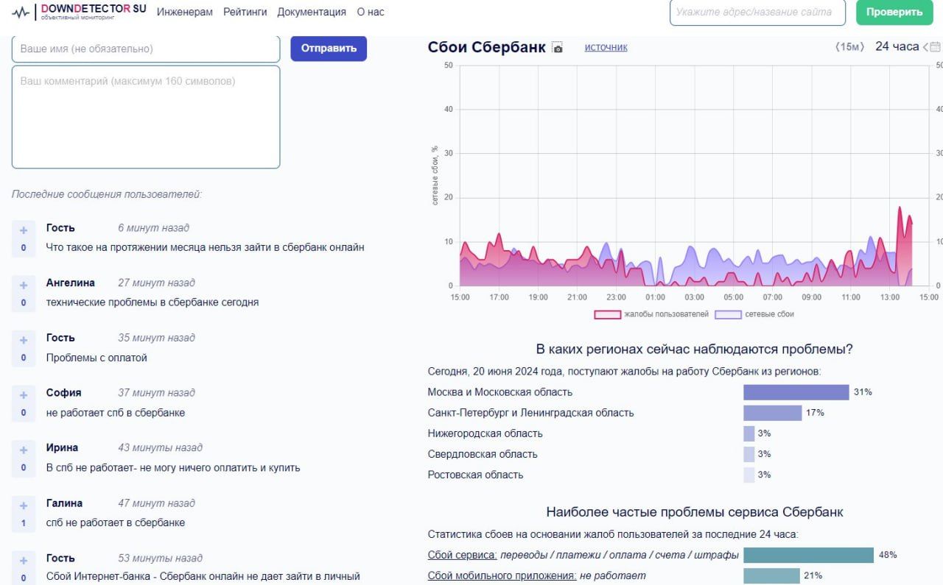
Task: Click the Downdetector SU logo
Action: coord(80,12)
